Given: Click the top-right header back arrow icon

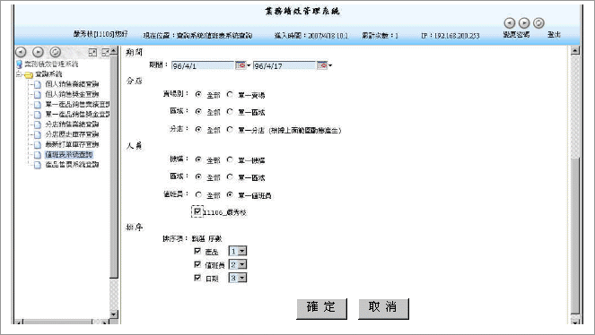Looking at the screenshot, I should point(509,23).
